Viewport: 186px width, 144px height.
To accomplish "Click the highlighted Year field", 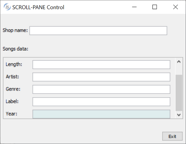I will pos(101,114).
